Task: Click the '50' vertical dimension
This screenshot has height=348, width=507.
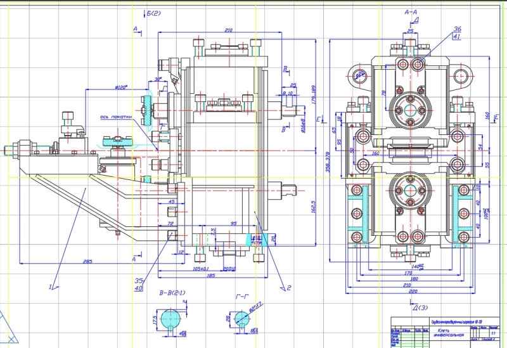Action: click(x=352, y=151)
